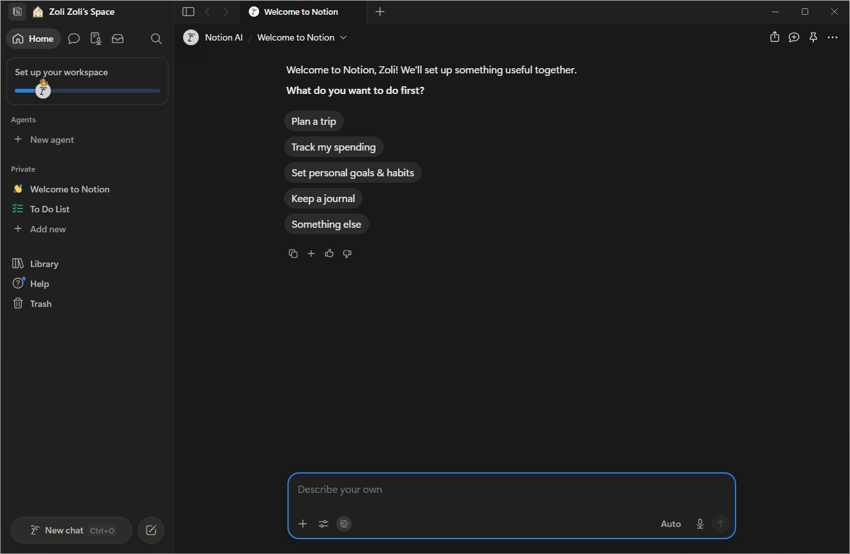Click the Notion AI avatar in breadcrumb
The height and width of the screenshot is (554, 850).
coord(191,37)
